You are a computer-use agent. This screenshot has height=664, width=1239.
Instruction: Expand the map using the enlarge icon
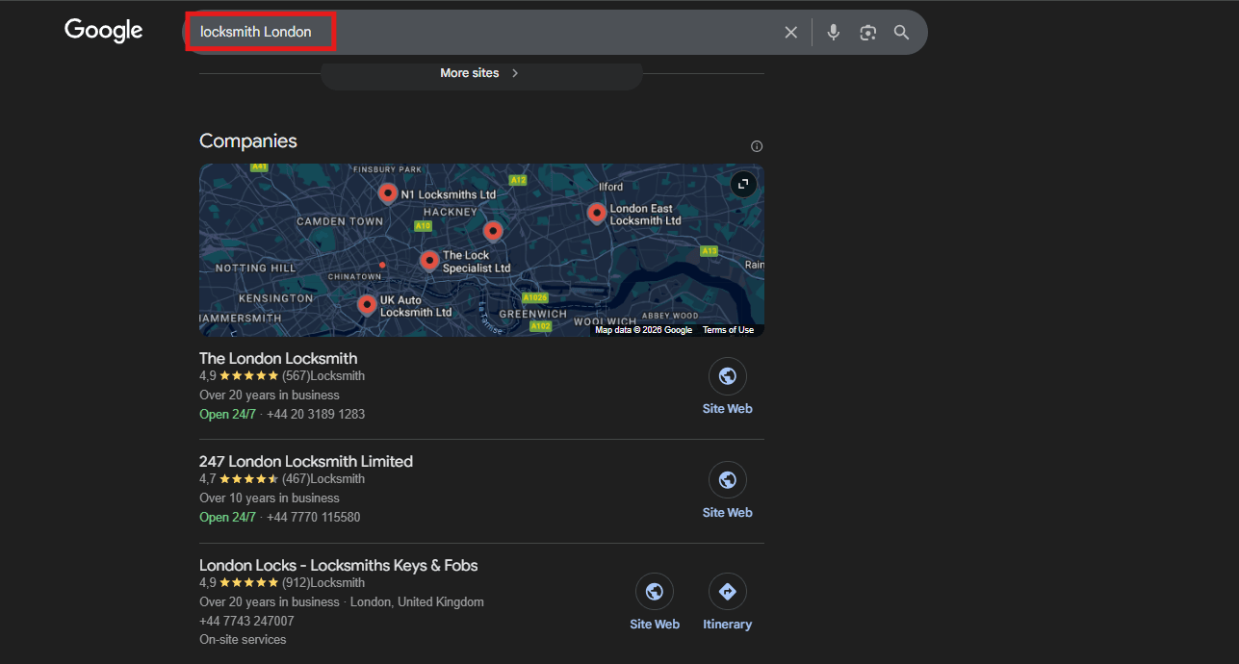point(742,184)
